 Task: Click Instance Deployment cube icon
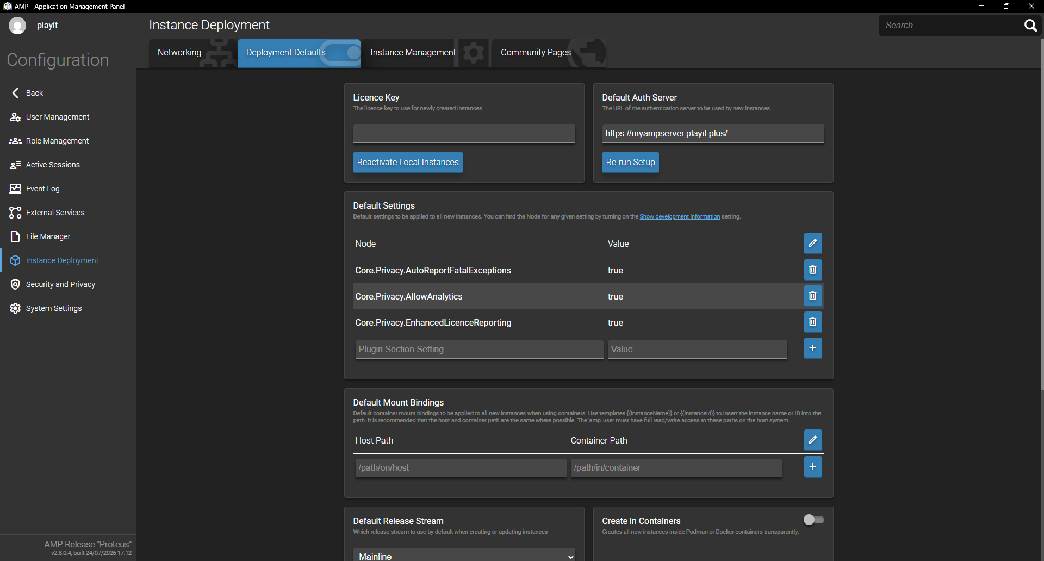15,260
